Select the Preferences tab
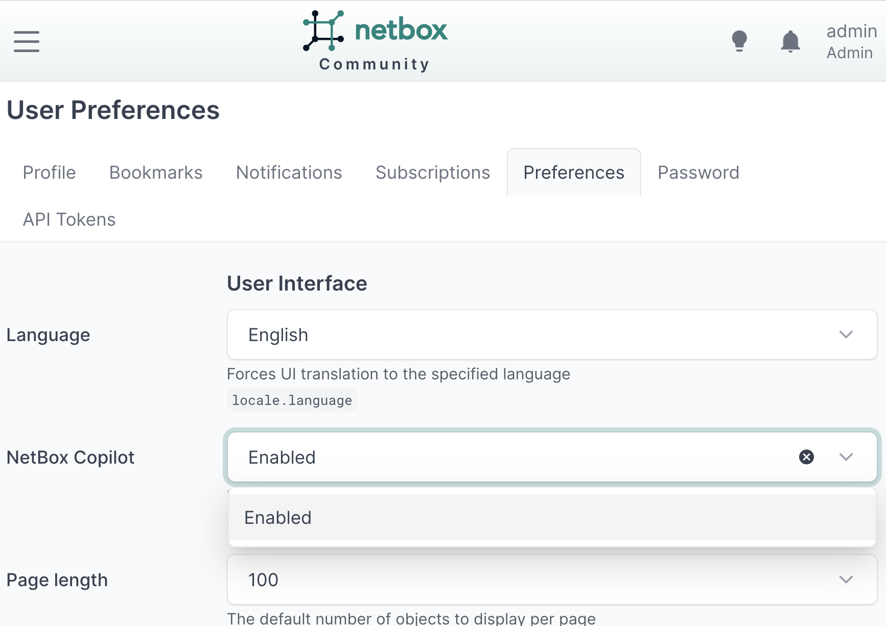 (573, 172)
